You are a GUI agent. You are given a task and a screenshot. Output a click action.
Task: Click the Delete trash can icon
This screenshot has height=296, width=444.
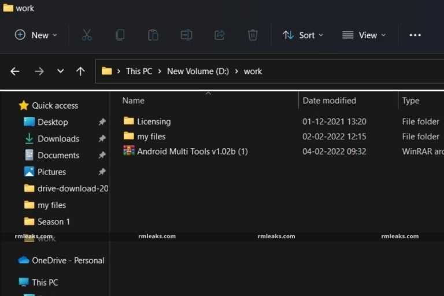(x=253, y=35)
